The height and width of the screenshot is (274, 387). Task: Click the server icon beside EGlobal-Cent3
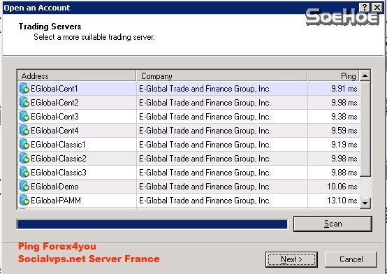coord(24,116)
